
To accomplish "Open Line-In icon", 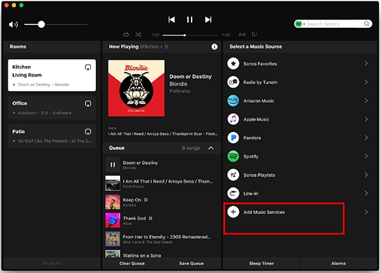I will 233,193.
